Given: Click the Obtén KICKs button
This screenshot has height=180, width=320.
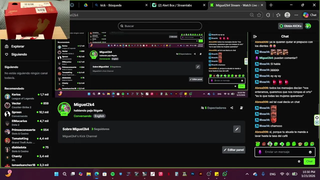Looking at the screenshot, I should tap(291, 26).
